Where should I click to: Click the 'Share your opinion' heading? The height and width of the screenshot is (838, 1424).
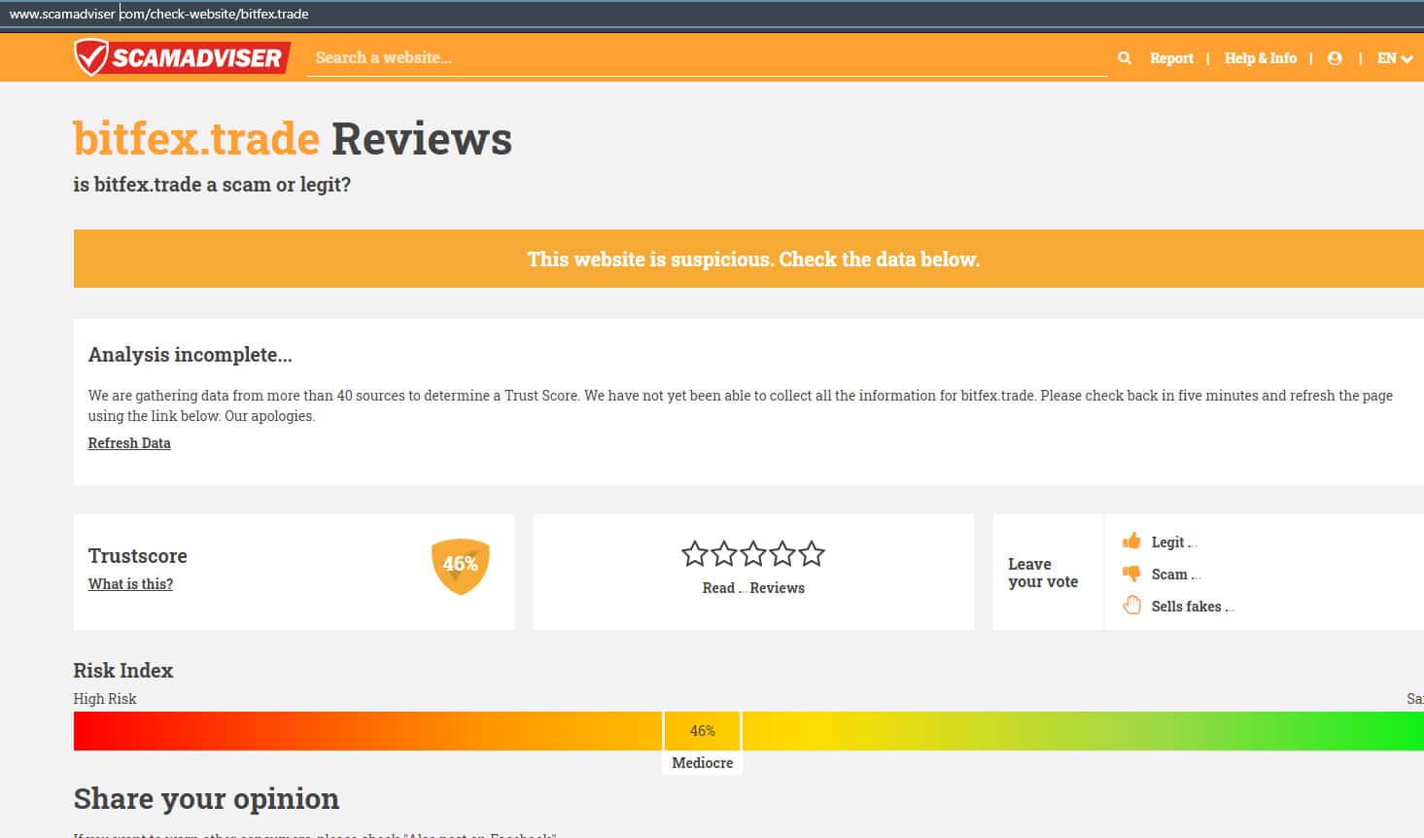tap(206, 799)
